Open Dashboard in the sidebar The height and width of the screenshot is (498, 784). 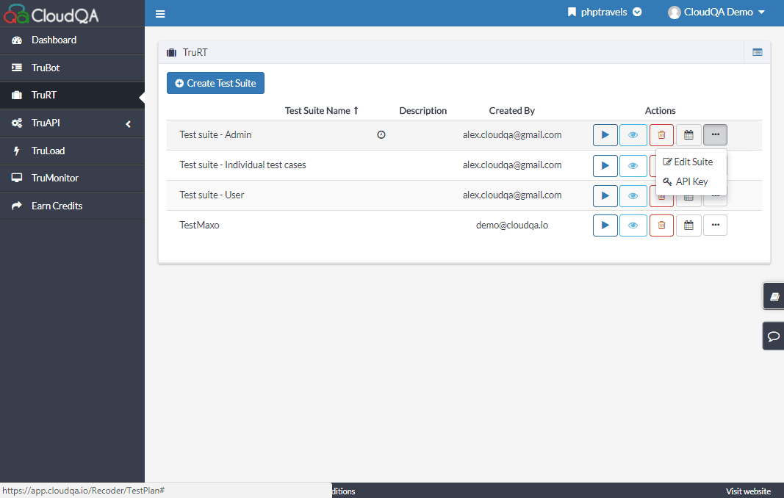[x=72, y=40]
